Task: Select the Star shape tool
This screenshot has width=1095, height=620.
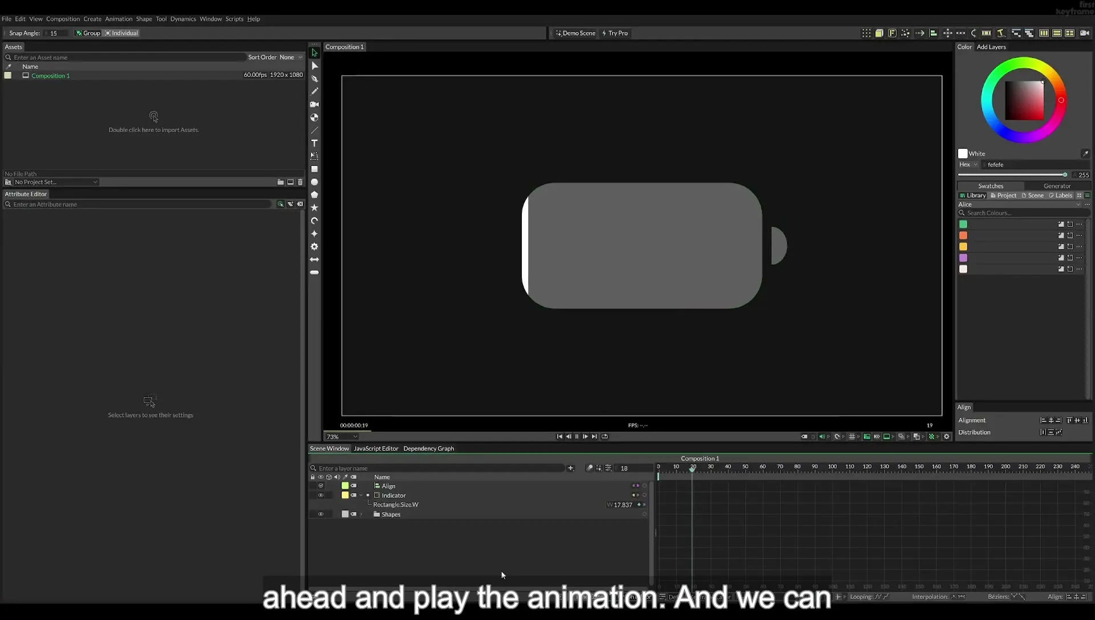Action: [314, 207]
